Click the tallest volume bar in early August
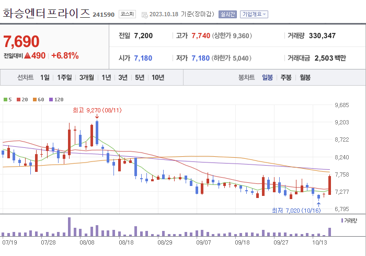The image size is (366, 256). coord(70,227)
